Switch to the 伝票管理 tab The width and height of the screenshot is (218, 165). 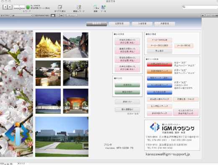[119, 24]
